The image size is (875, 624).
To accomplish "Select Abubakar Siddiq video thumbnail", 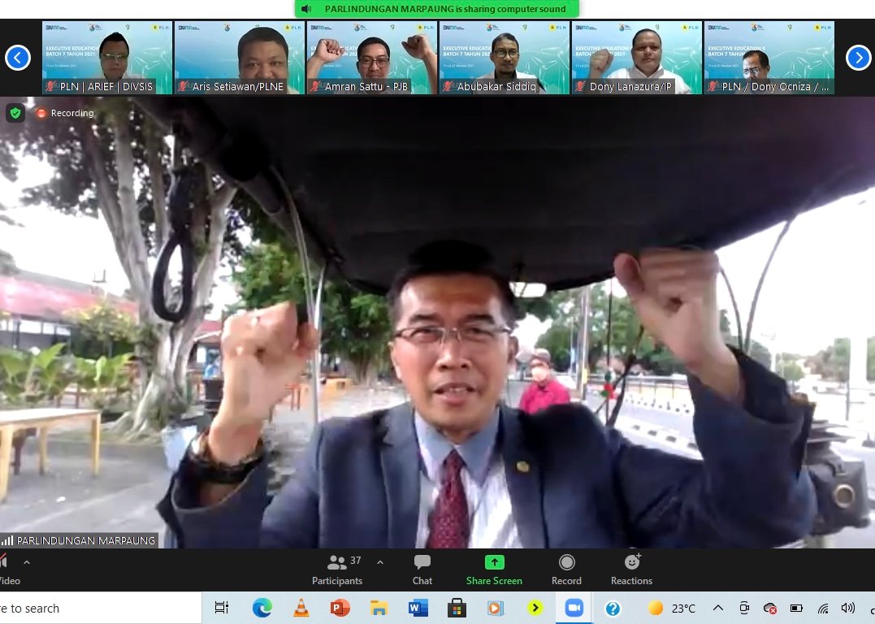I will click(x=505, y=58).
